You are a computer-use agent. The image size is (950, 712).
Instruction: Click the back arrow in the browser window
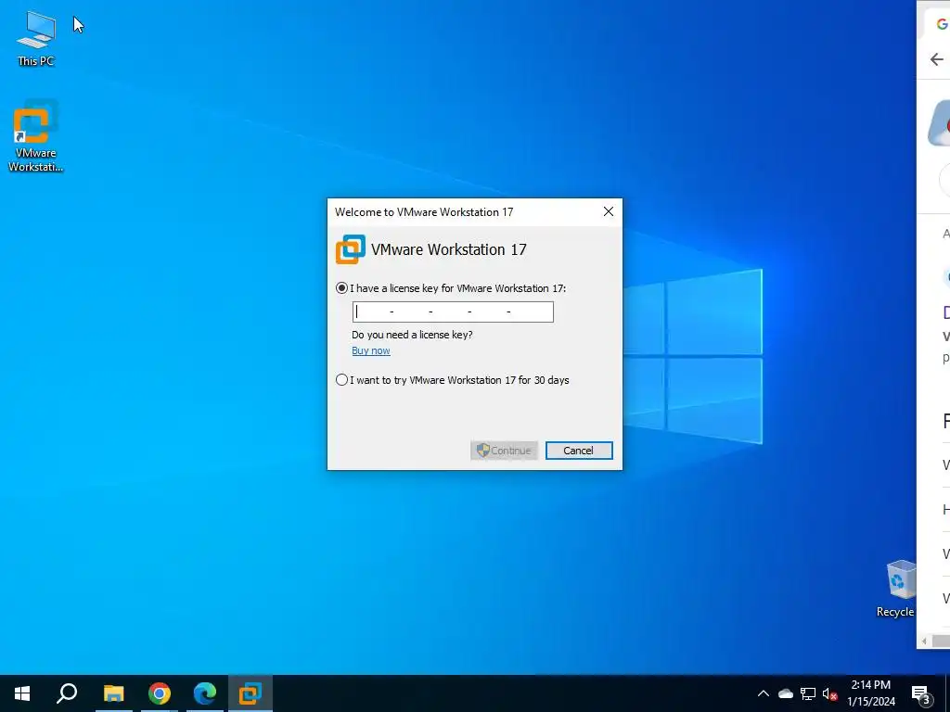937,59
